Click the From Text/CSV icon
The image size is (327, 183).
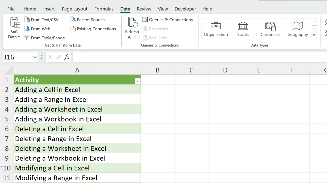pos(27,20)
